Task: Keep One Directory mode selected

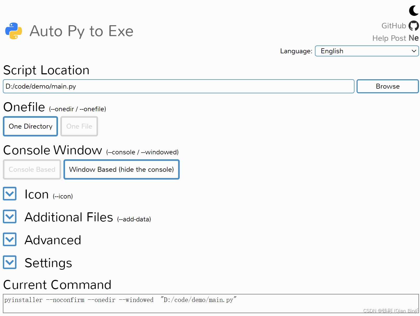Action: [x=30, y=126]
